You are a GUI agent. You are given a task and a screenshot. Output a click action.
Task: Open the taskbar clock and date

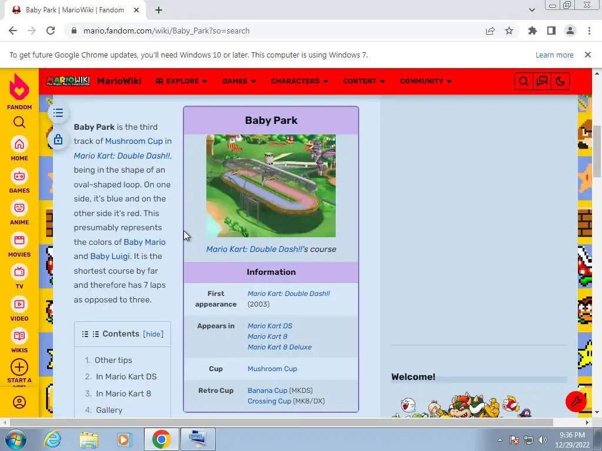(572, 440)
